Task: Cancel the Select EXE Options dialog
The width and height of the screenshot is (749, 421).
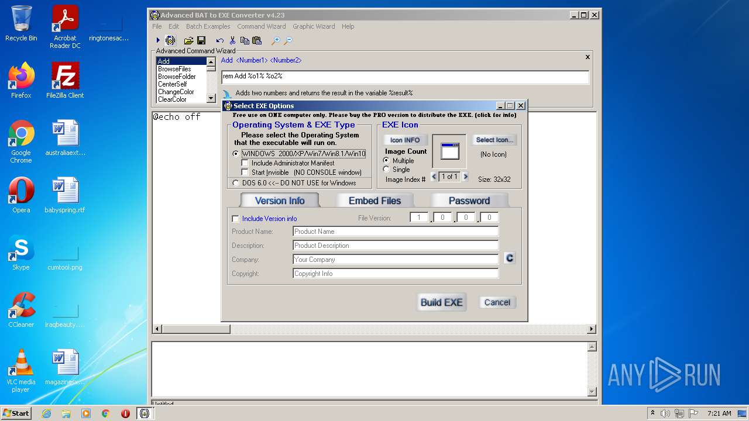Action: pos(497,302)
